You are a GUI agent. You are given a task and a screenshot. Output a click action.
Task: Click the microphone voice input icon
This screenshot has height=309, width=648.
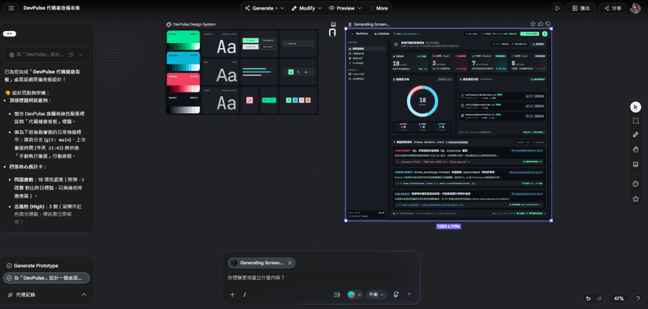396,294
